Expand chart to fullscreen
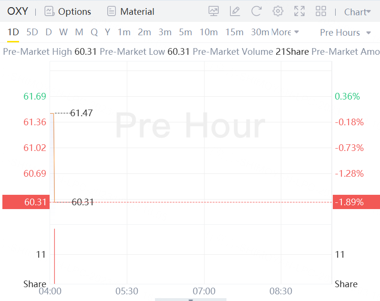 tap(299, 11)
